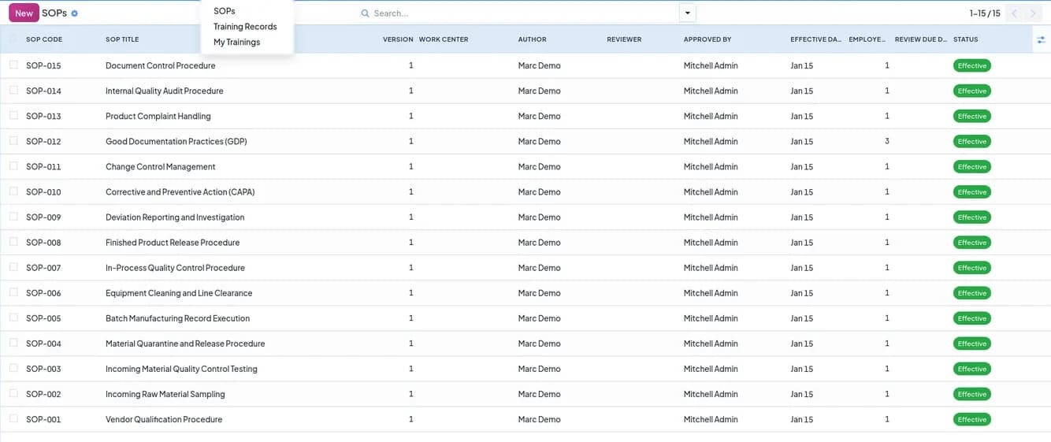Sort by the SOP Title column header
This screenshot has width=1051, height=442.
click(122, 39)
